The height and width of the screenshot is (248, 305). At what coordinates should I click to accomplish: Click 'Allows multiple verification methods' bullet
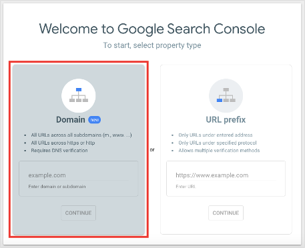[x=219, y=151]
